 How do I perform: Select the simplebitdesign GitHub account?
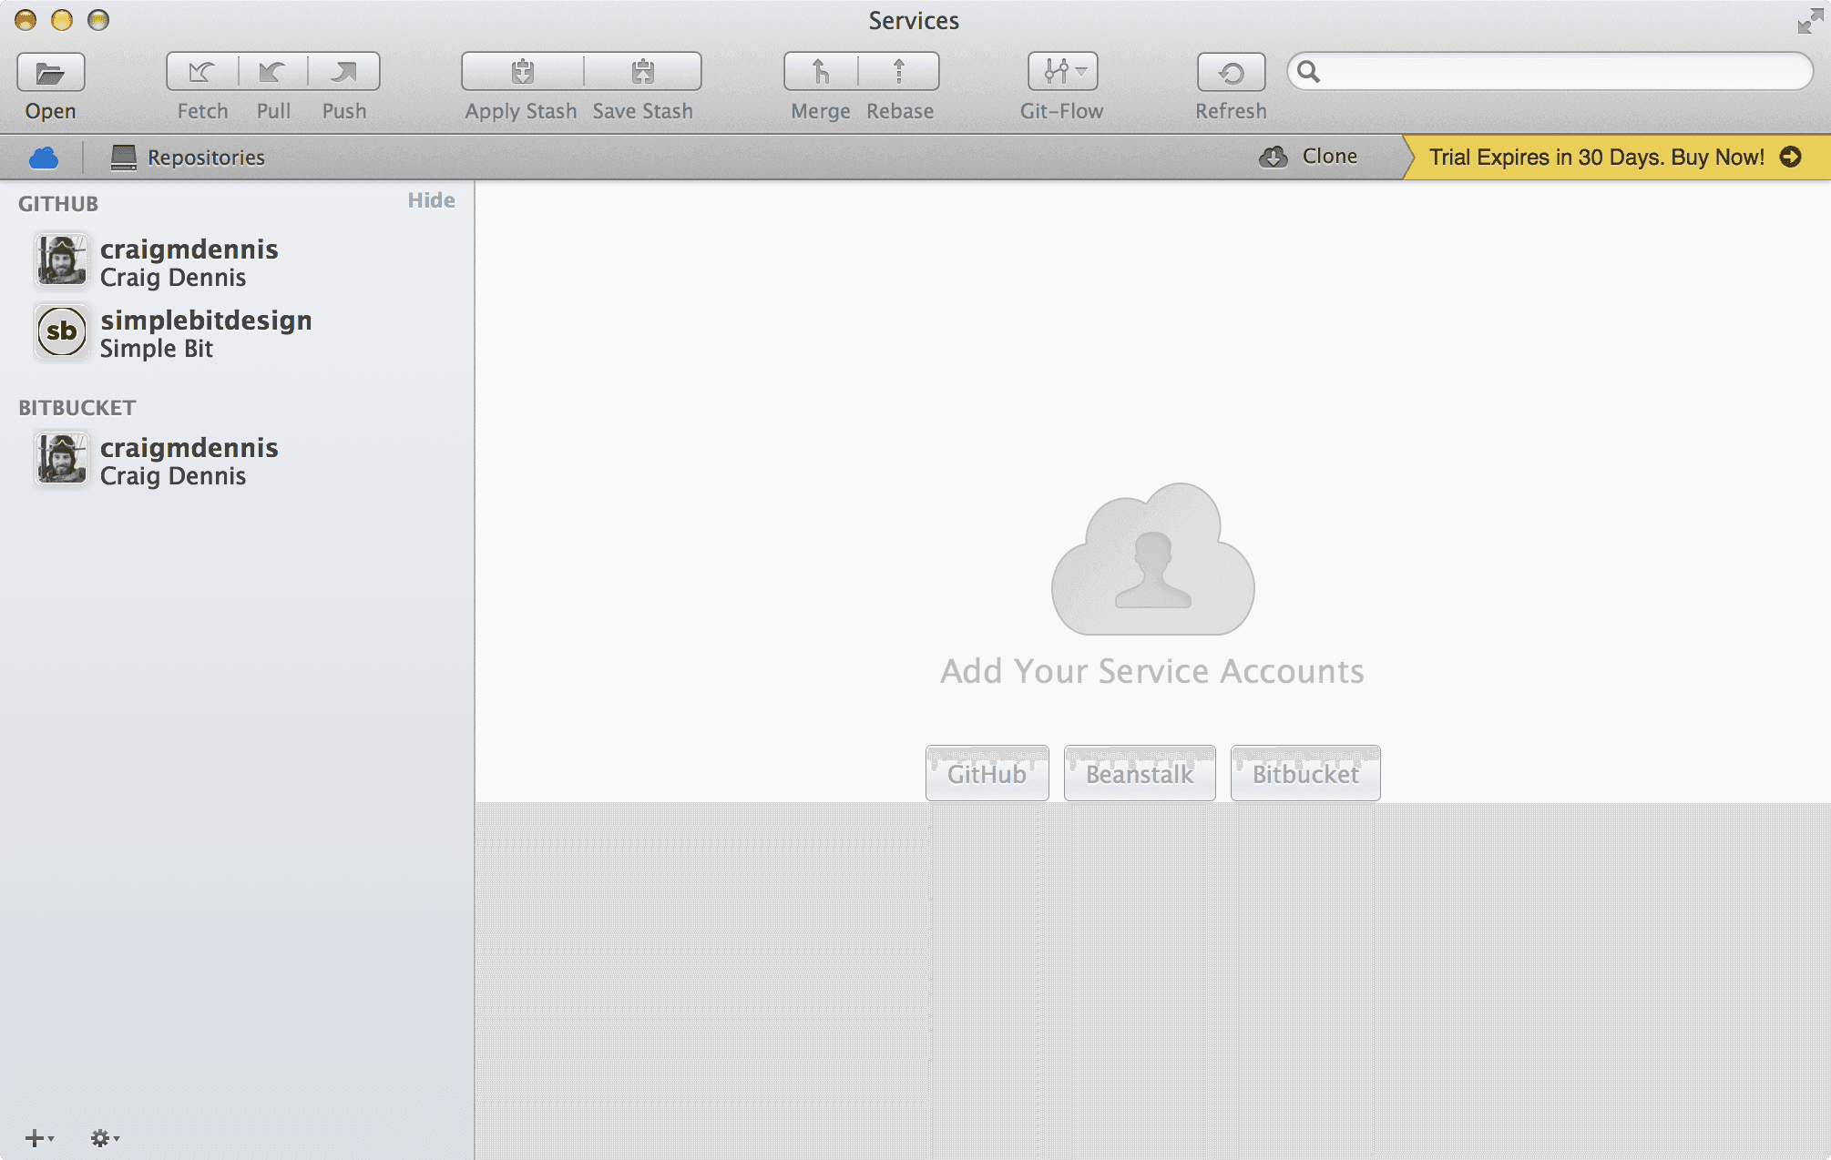(x=237, y=333)
